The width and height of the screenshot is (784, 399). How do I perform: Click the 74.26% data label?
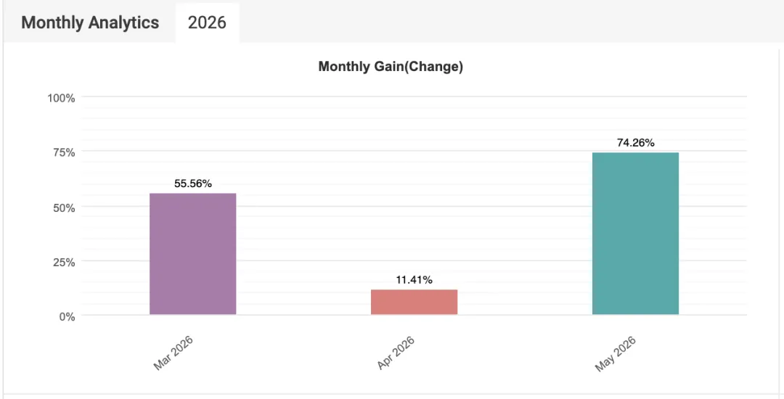pos(635,143)
